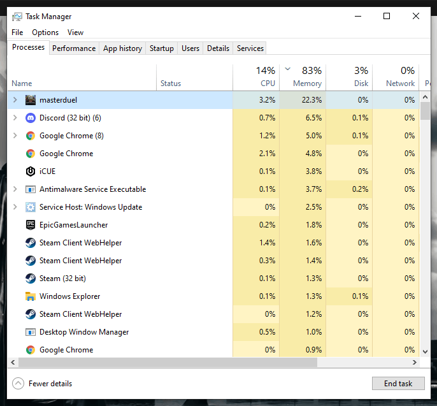
Task: Expand the masterduel process group
Action: [15, 100]
